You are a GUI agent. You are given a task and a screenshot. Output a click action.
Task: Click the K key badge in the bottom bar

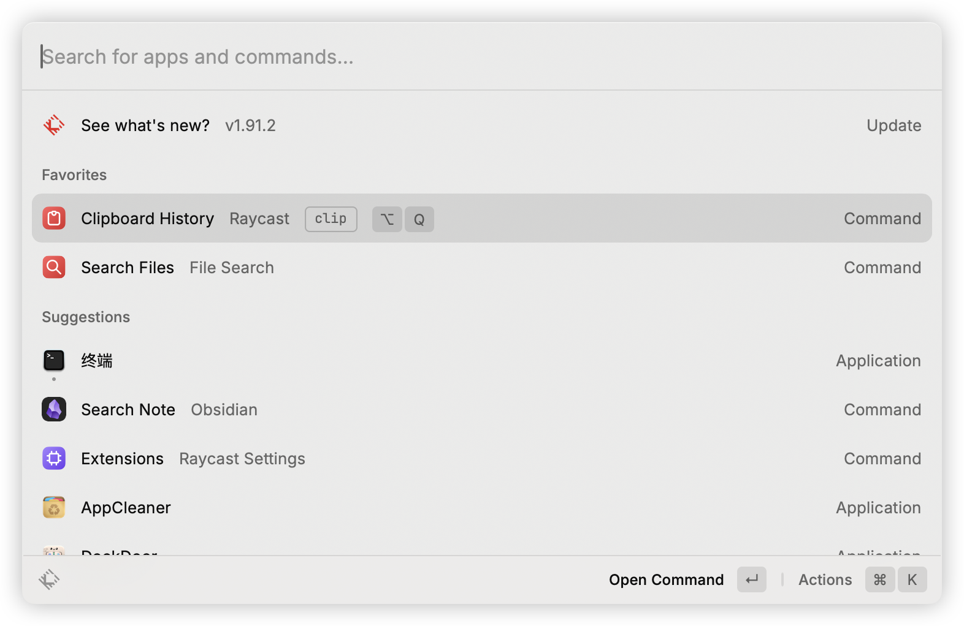tap(912, 579)
